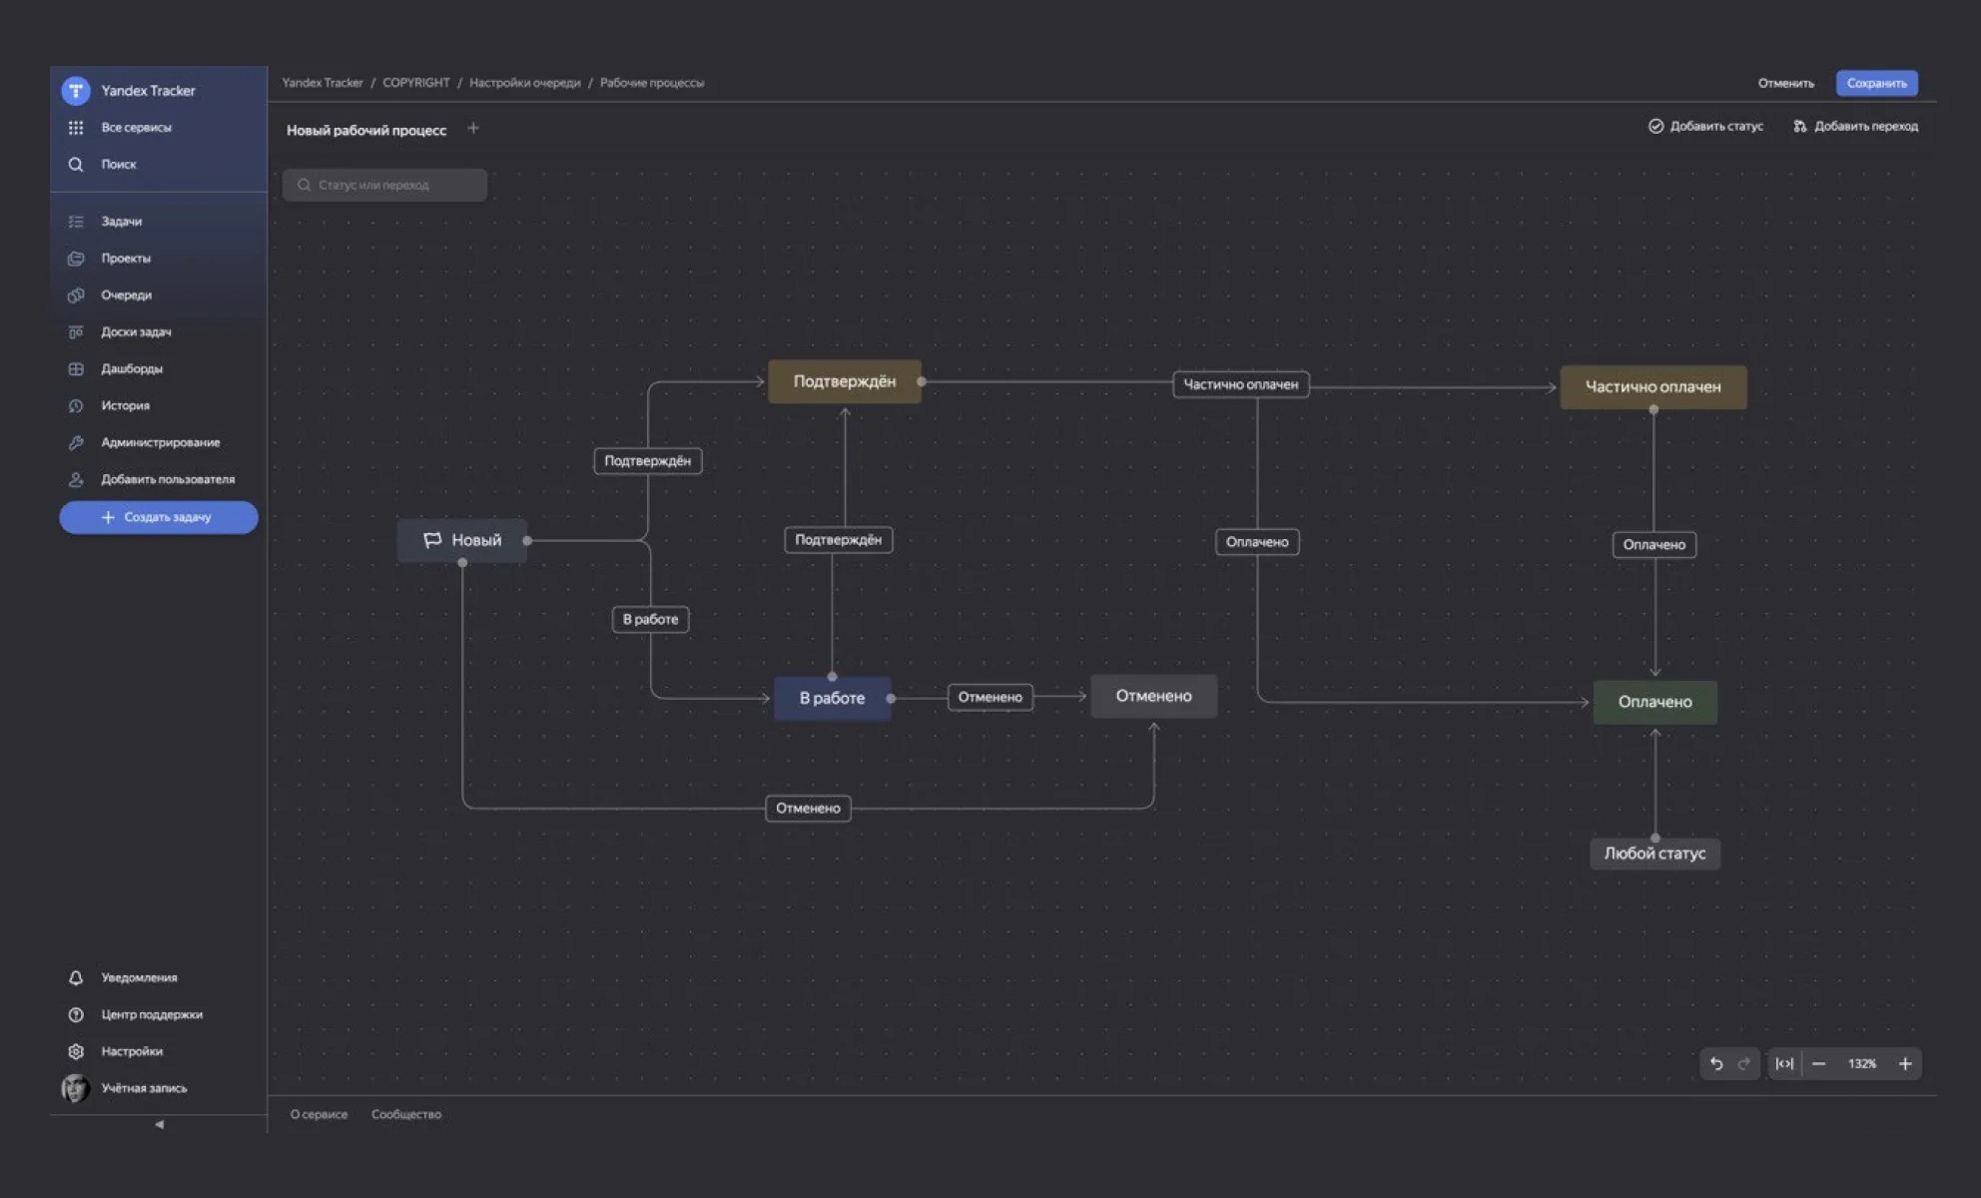1981x1198 pixels.
Task: Open the All services grid icon
Action: pos(76,128)
